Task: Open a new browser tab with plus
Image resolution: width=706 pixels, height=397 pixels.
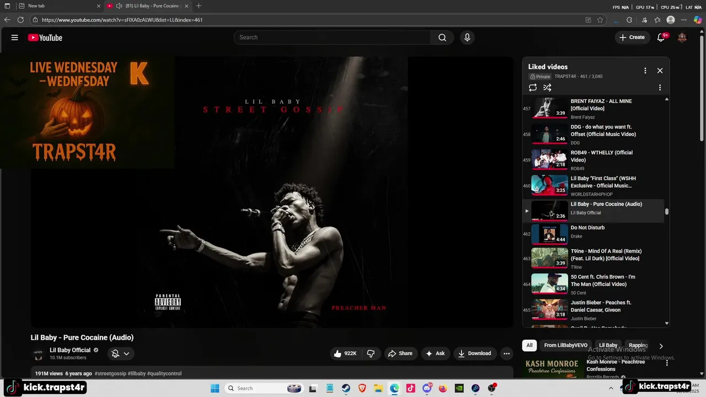Action: click(x=199, y=6)
